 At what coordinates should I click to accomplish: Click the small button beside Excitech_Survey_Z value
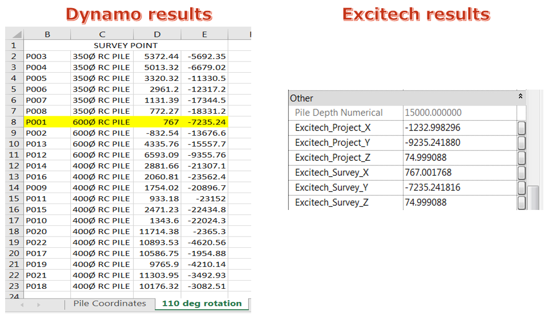pyautogui.click(x=521, y=203)
